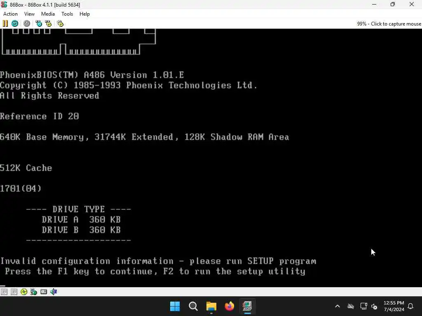Open the notifications bell

410,306
